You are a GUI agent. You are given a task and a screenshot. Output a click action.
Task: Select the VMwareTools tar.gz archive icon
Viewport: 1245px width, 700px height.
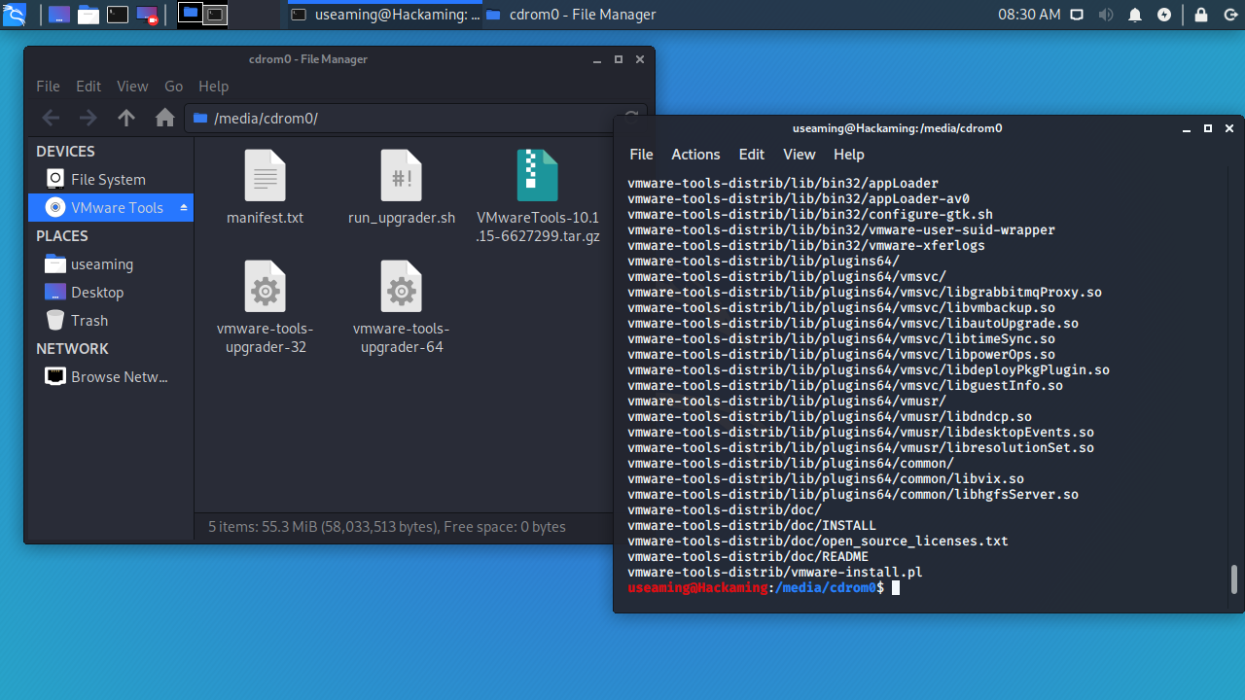[x=537, y=176]
